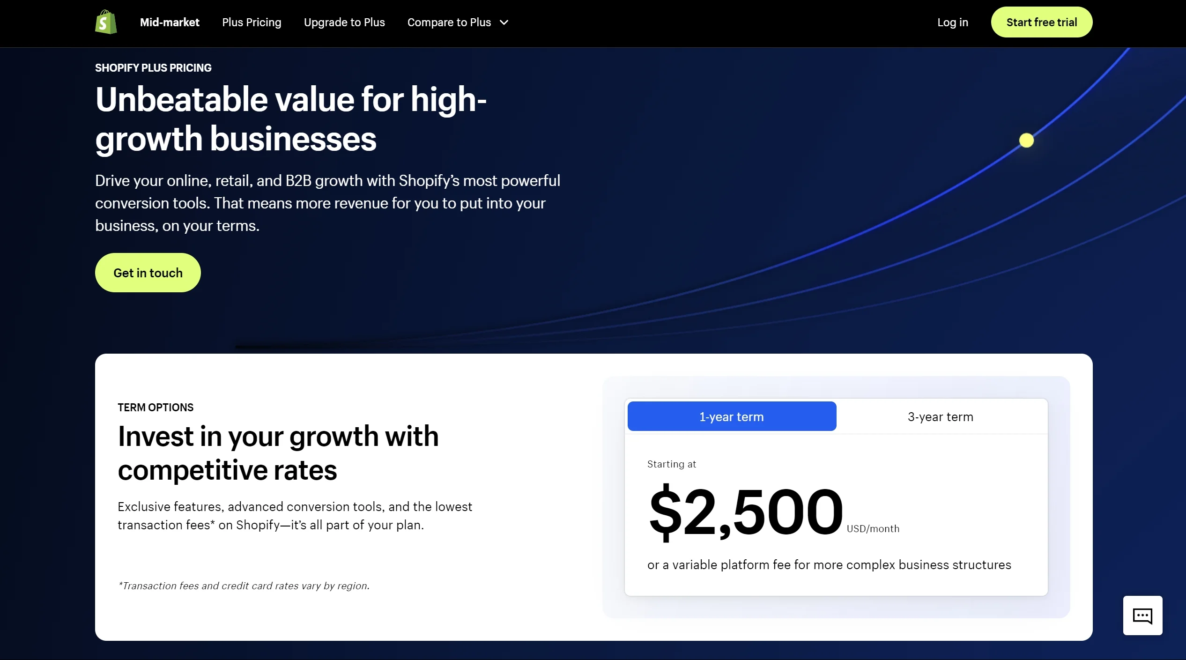Click the Start free trial button
Image resolution: width=1186 pixels, height=660 pixels.
pos(1042,22)
